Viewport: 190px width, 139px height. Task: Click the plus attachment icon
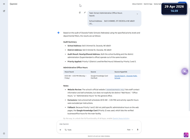(60, 130)
